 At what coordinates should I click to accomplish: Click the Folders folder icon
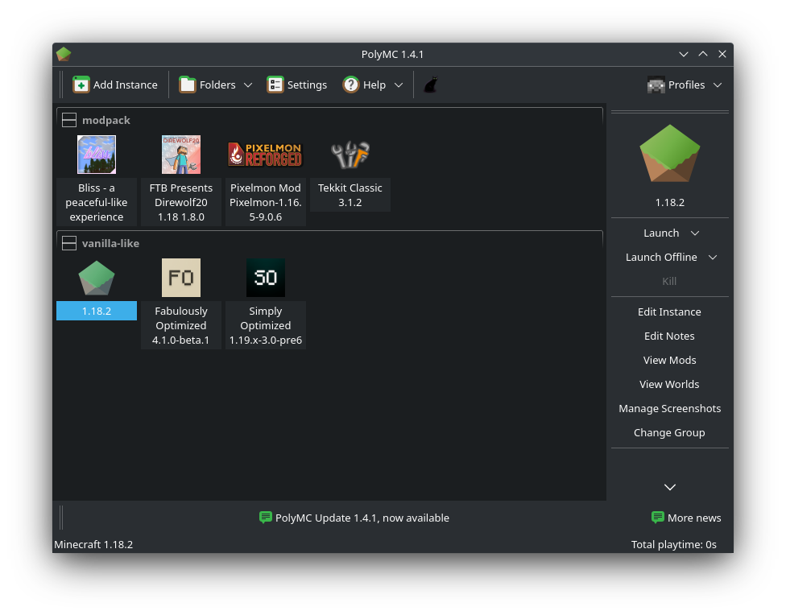coord(187,85)
